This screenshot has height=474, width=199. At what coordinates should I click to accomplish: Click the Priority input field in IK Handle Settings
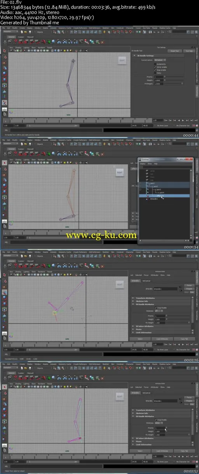tap(159, 77)
